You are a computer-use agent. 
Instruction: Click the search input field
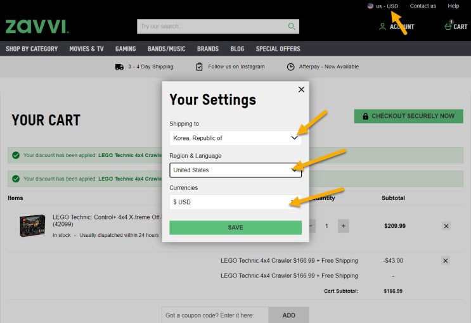tap(212, 27)
